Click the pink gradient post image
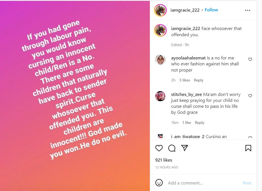 click(75, 96)
